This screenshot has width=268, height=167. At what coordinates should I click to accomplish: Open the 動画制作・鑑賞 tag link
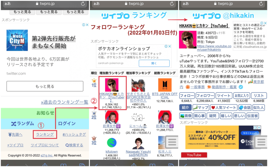click(x=224, y=87)
